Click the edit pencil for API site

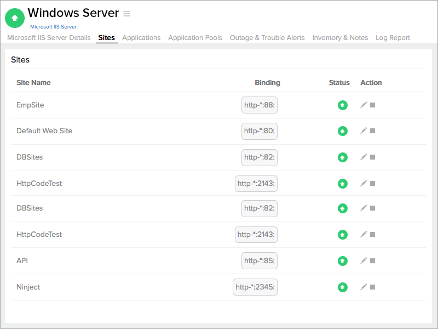364,260
